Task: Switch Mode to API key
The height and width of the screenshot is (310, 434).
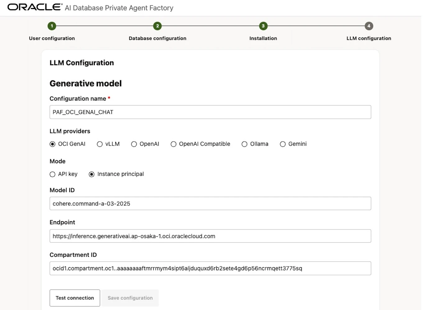Action: click(x=53, y=174)
